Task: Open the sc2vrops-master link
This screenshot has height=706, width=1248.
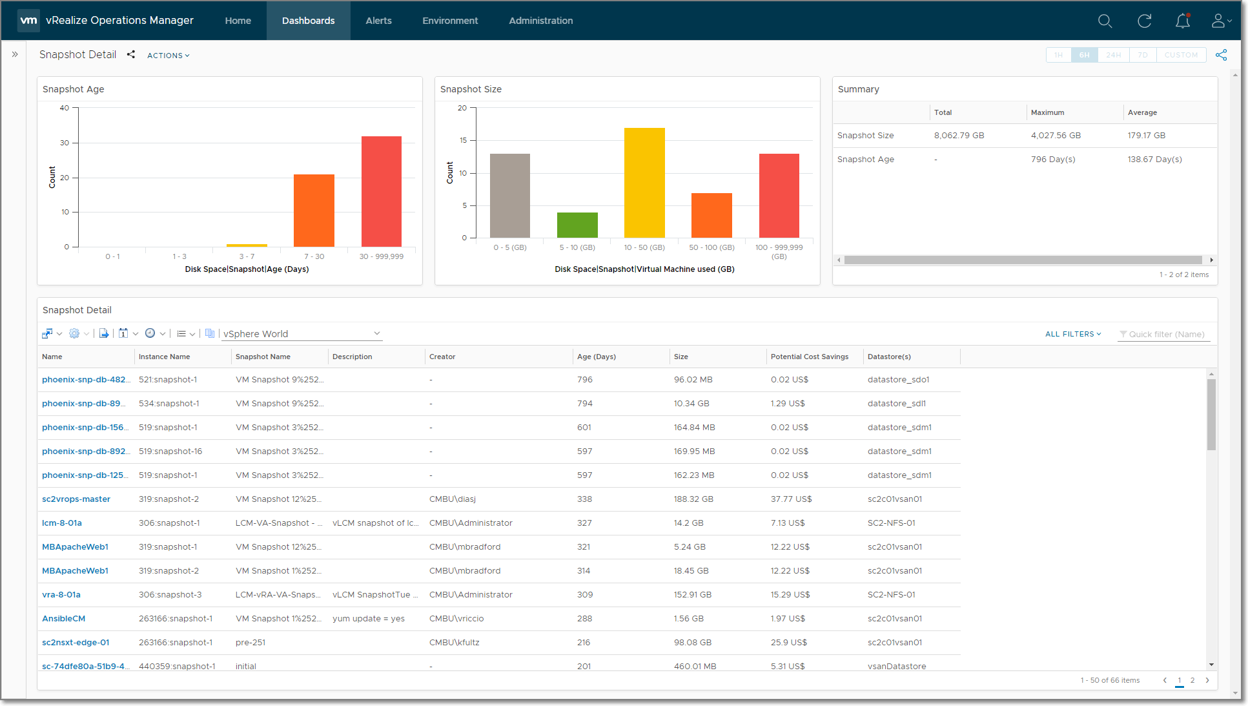Action: pos(76,499)
